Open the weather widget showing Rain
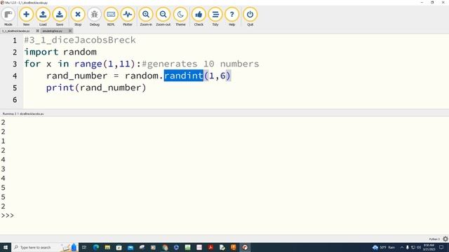 [384, 247]
